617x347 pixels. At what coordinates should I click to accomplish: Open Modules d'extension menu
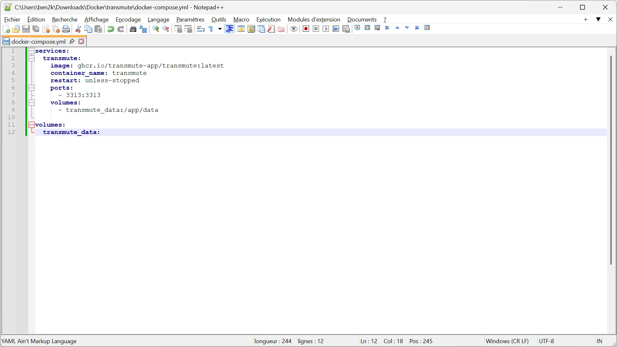[314, 20]
